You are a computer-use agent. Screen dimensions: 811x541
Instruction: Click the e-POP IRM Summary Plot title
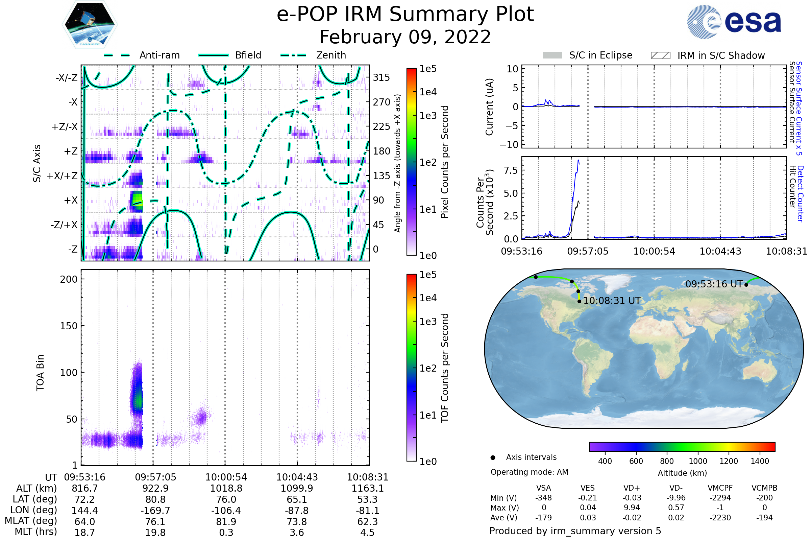(x=405, y=15)
